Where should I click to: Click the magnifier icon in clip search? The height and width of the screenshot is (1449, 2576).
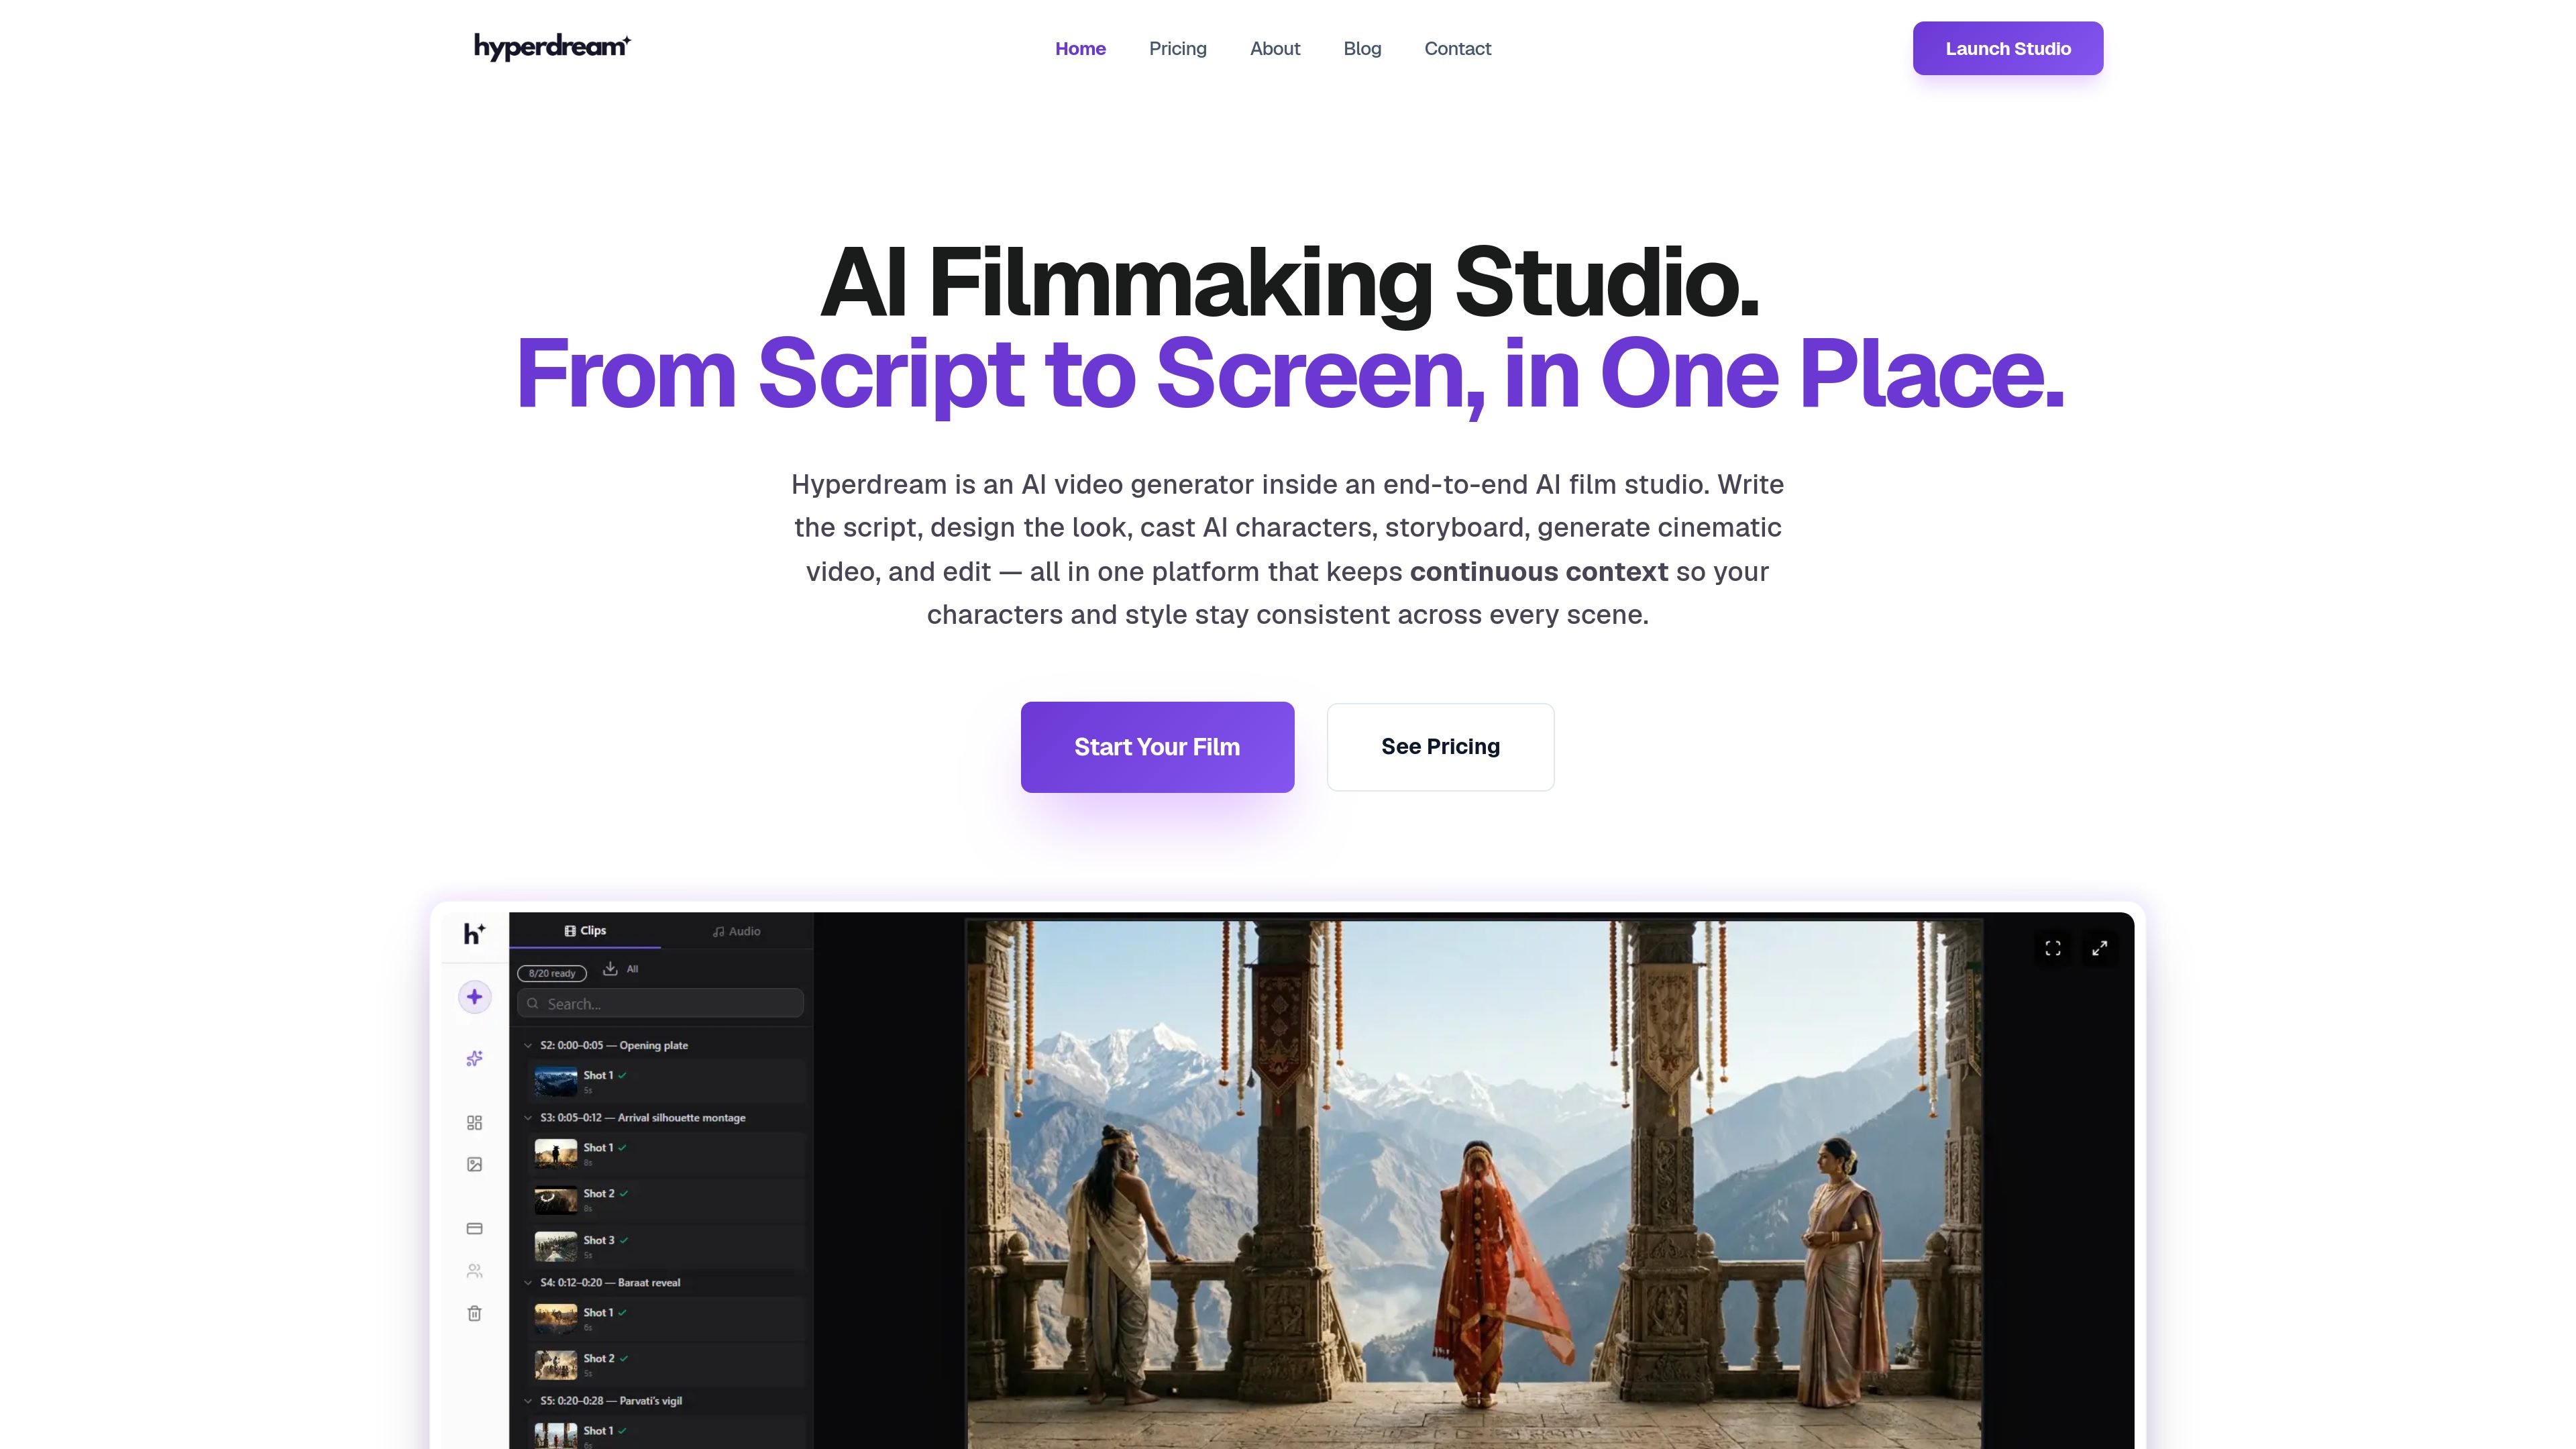533,1003
